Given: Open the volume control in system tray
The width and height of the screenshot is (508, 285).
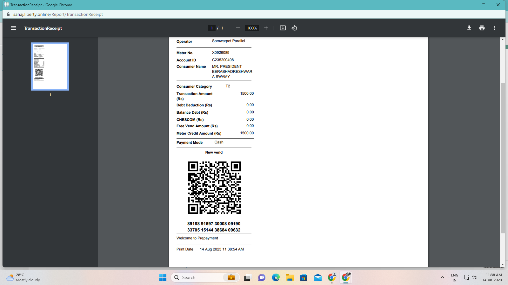Looking at the screenshot, I should click(474, 277).
